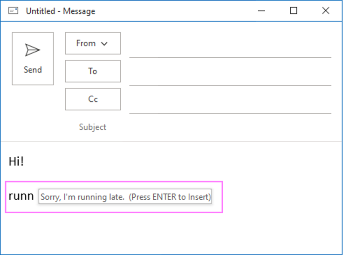Screen dimensions: 343x255
Task: Minimize the message window
Action: 261,11
